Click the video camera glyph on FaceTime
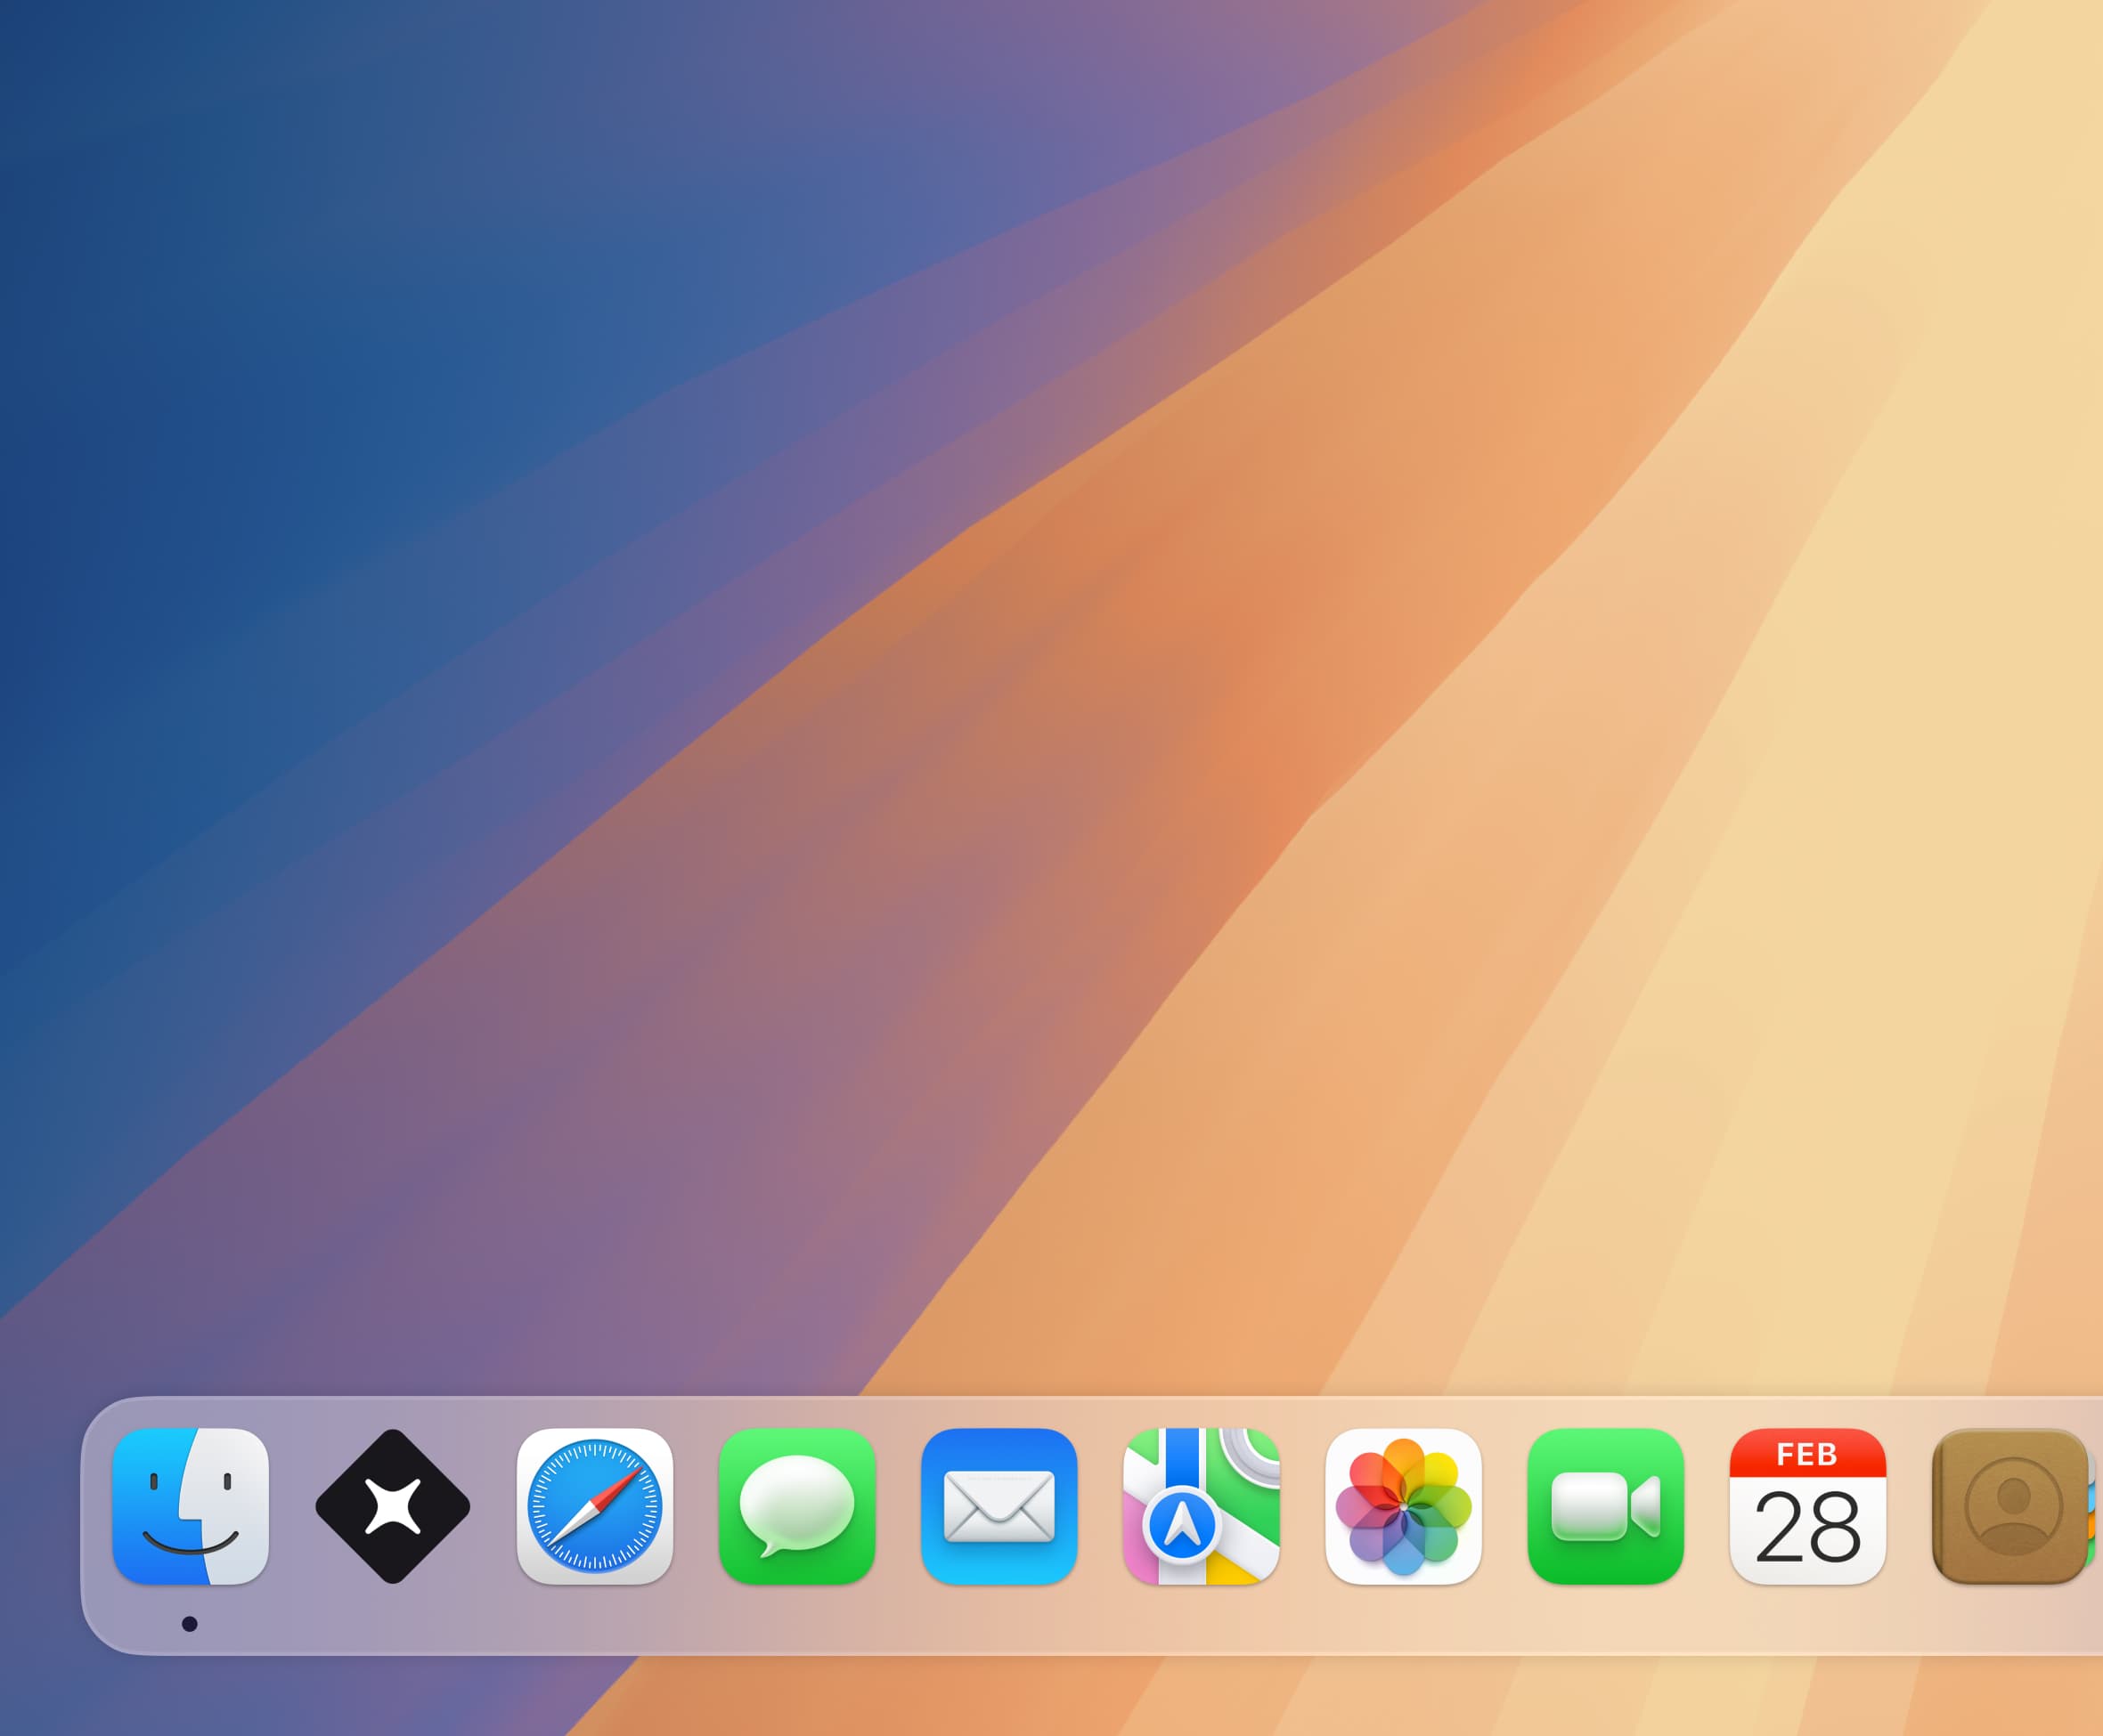The image size is (2103, 1736). tap(1605, 1506)
